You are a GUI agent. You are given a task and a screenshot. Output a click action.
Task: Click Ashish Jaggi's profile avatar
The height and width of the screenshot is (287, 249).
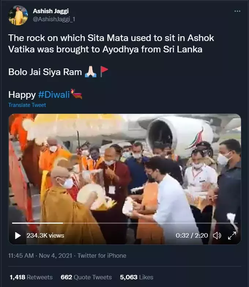coord(18,15)
